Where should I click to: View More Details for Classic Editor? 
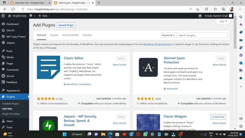pos(120,65)
